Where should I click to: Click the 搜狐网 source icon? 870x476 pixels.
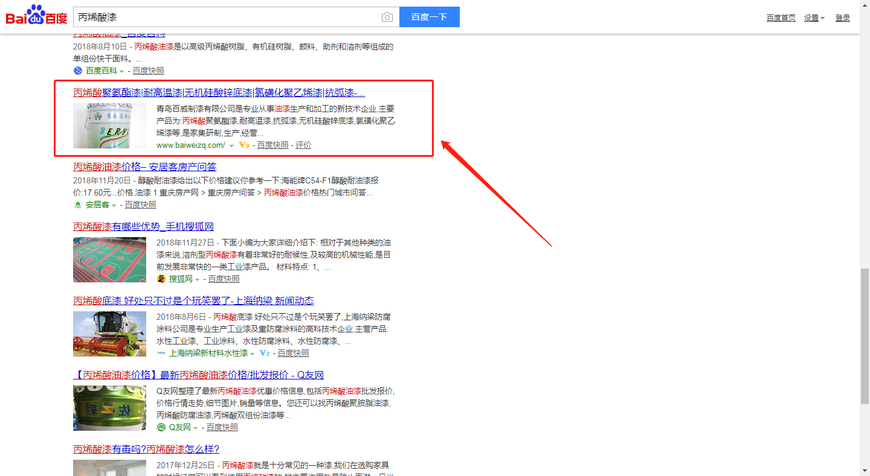161,279
